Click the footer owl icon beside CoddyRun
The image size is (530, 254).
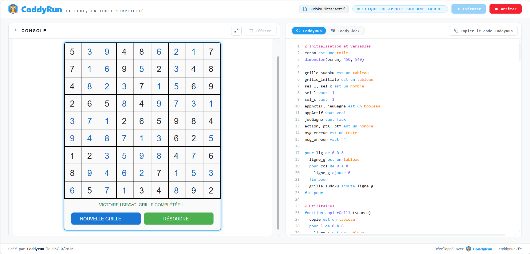pyautogui.click(x=469, y=249)
